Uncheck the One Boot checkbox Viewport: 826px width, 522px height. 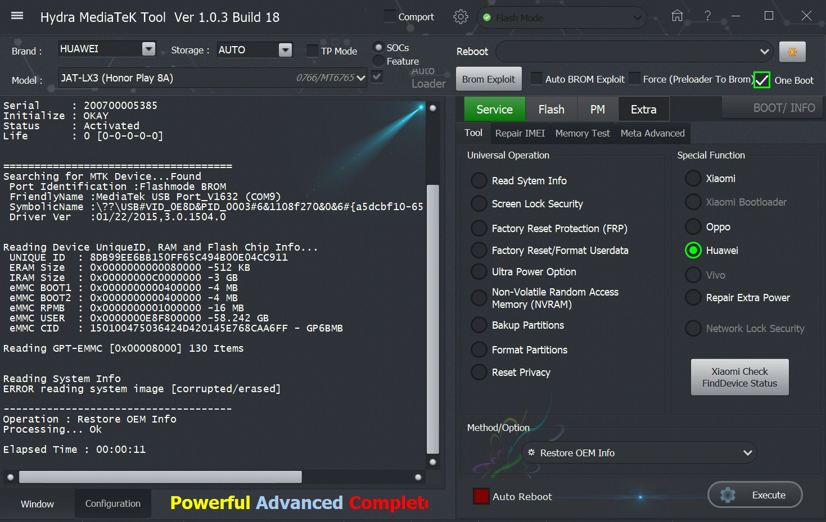[x=762, y=80]
